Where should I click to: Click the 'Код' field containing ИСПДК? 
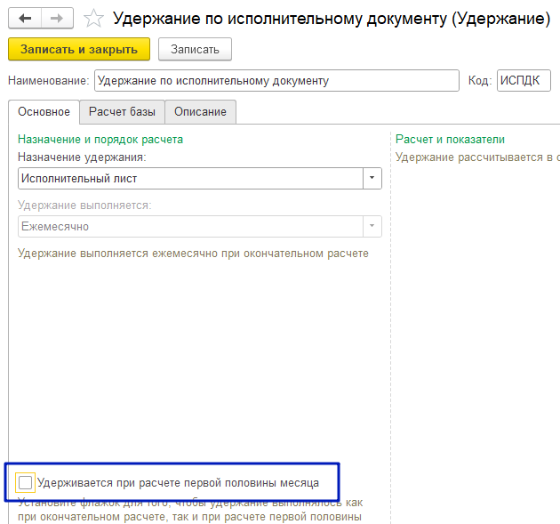523,81
